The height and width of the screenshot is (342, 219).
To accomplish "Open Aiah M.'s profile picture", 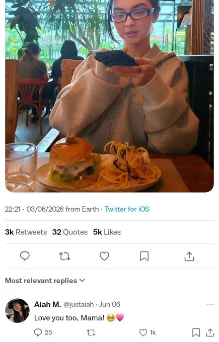I will click(x=17, y=311).
